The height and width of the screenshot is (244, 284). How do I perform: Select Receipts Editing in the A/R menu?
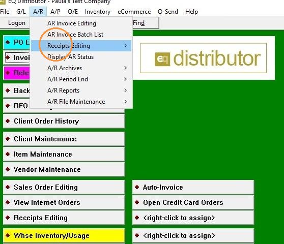click(81, 46)
